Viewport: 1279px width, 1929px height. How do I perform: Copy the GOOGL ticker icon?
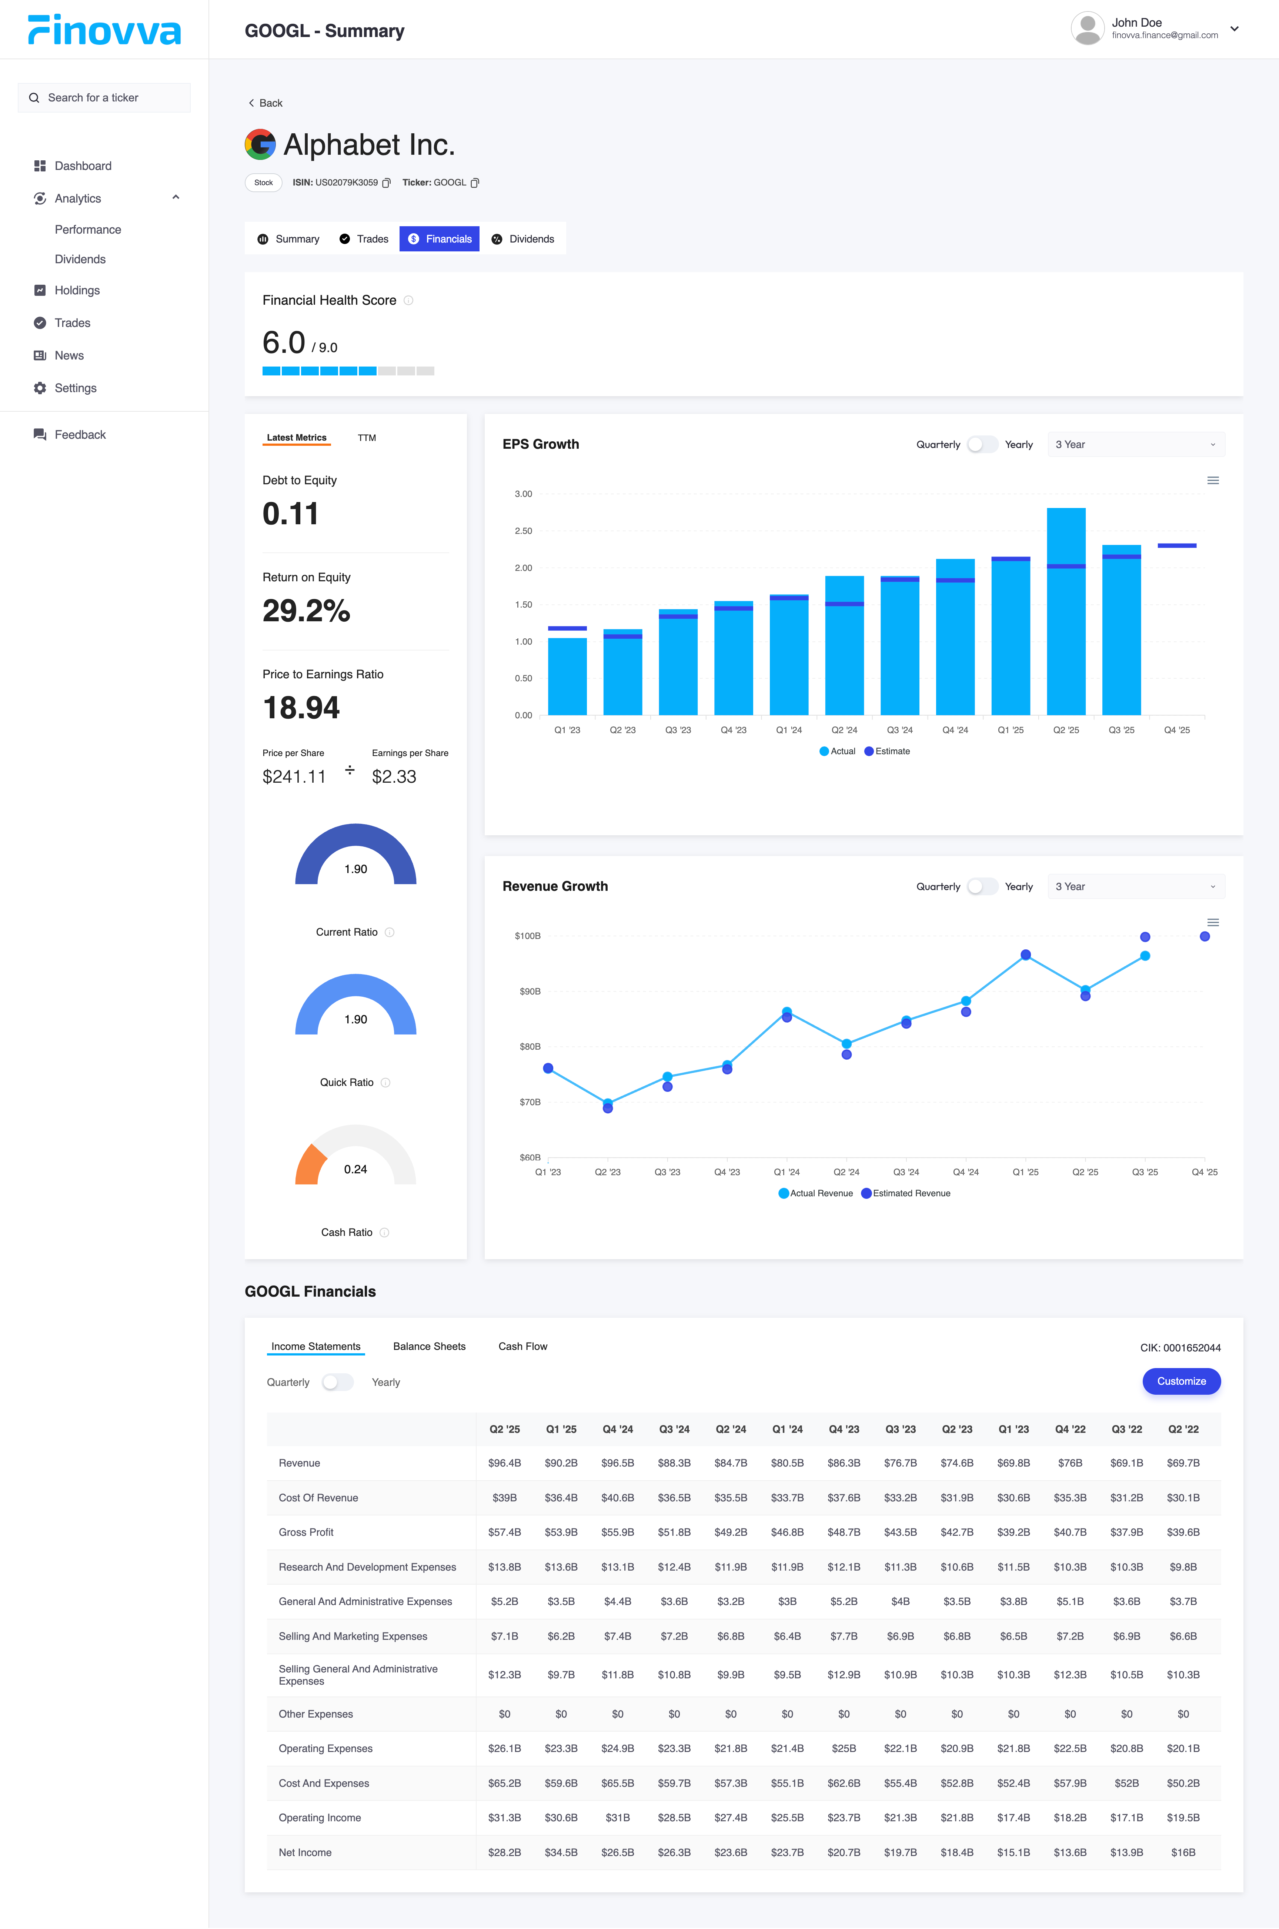[475, 183]
